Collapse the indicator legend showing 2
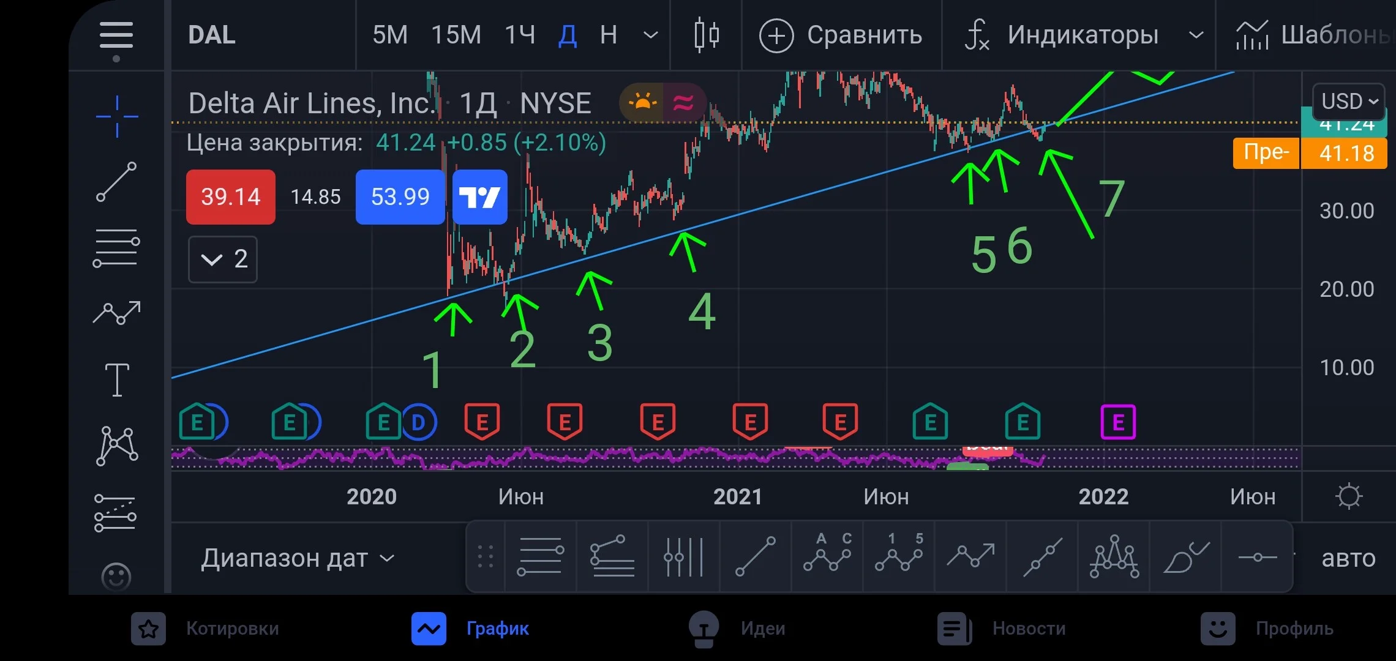 pyautogui.click(x=223, y=260)
